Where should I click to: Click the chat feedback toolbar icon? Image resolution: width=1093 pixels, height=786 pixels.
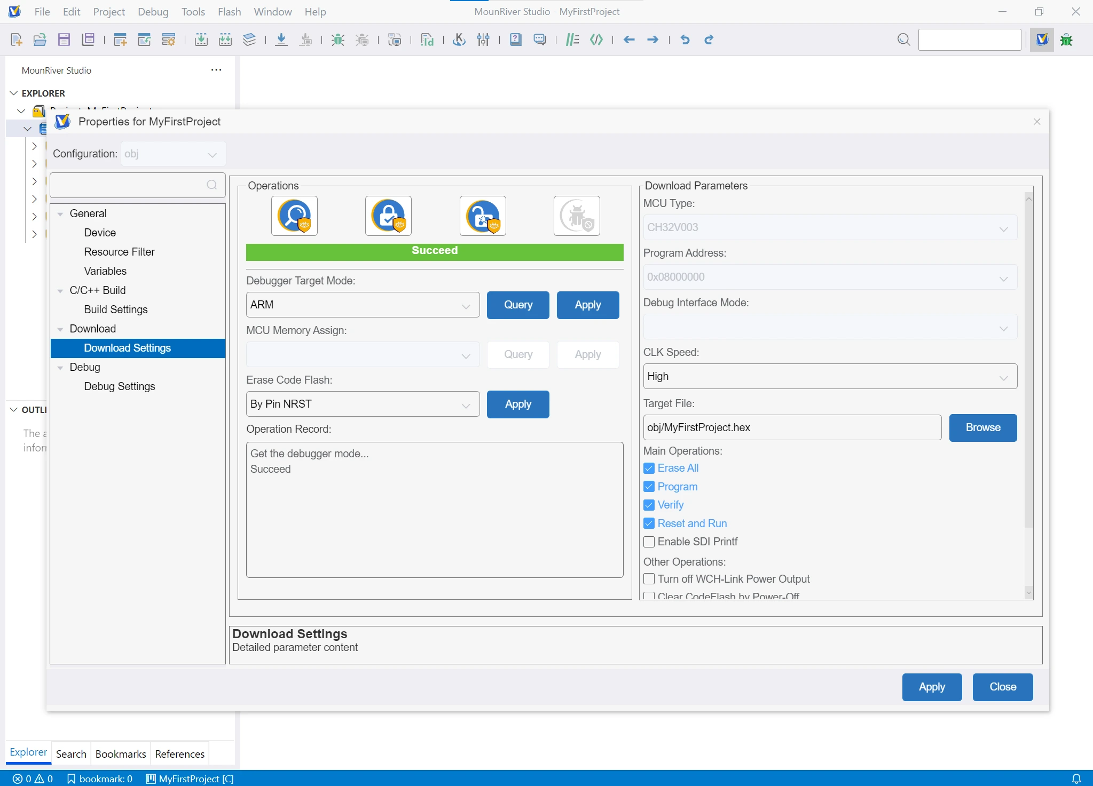(540, 39)
